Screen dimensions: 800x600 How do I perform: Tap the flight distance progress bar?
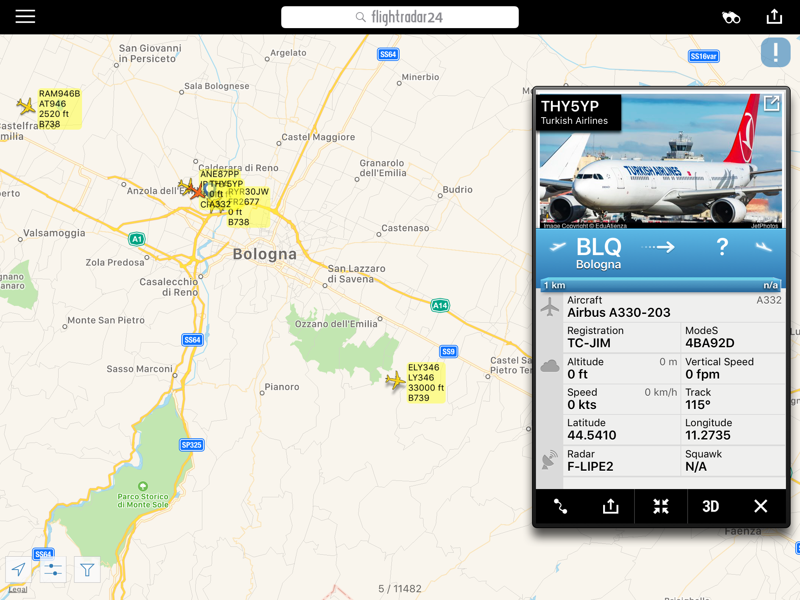[661, 285]
